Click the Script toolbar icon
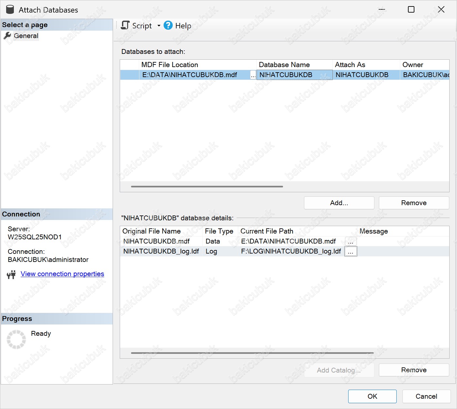 (x=125, y=25)
